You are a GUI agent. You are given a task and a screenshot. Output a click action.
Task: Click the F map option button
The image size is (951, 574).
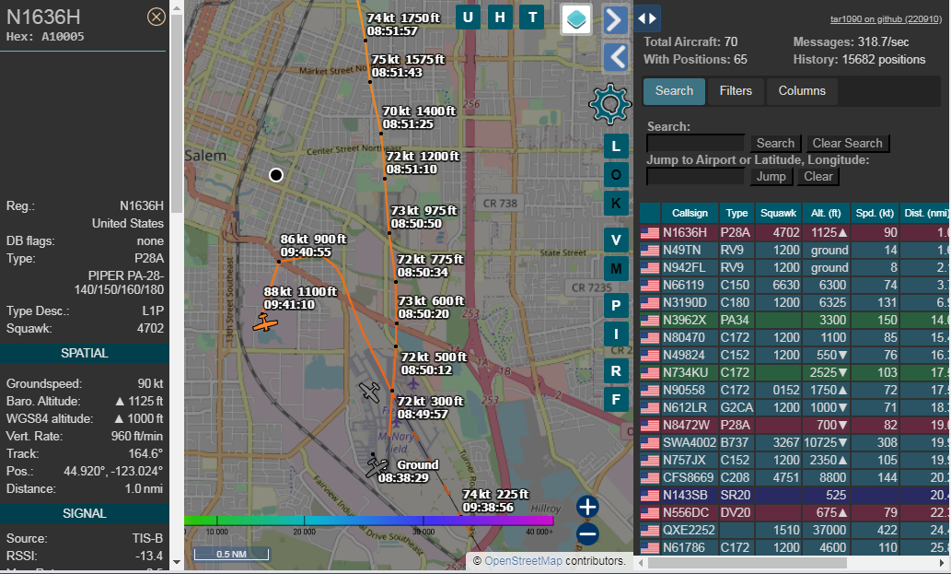pyautogui.click(x=616, y=399)
